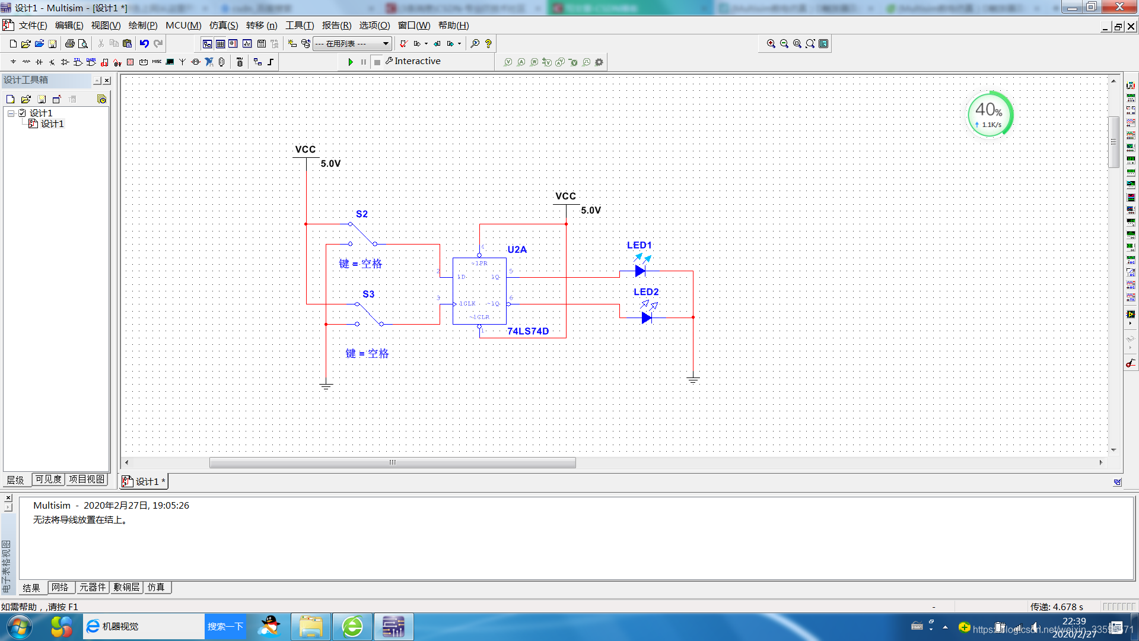The width and height of the screenshot is (1139, 641).
Task: Open arrow next to back-annotate icon
Action: point(426,44)
